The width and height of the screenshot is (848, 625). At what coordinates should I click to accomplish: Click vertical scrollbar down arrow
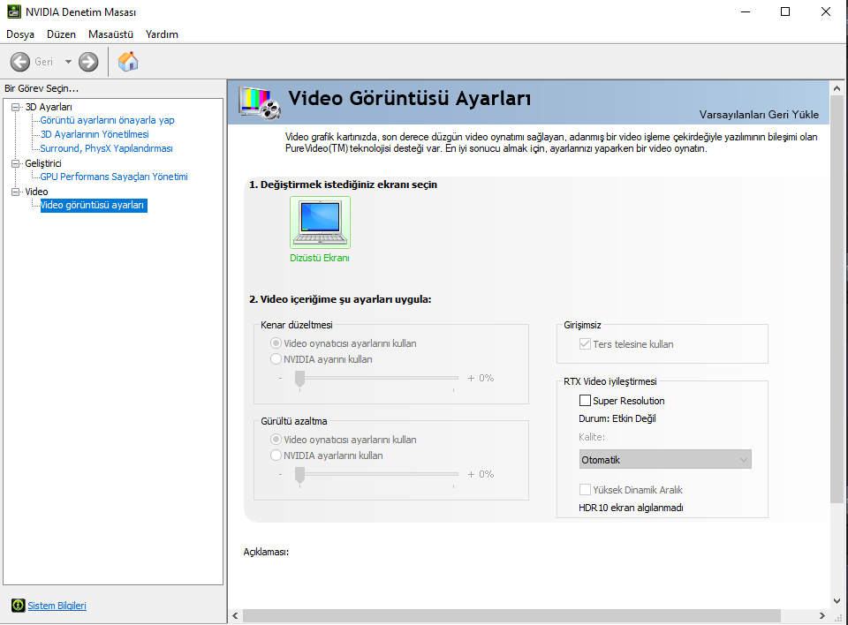pyautogui.click(x=837, y=600)
